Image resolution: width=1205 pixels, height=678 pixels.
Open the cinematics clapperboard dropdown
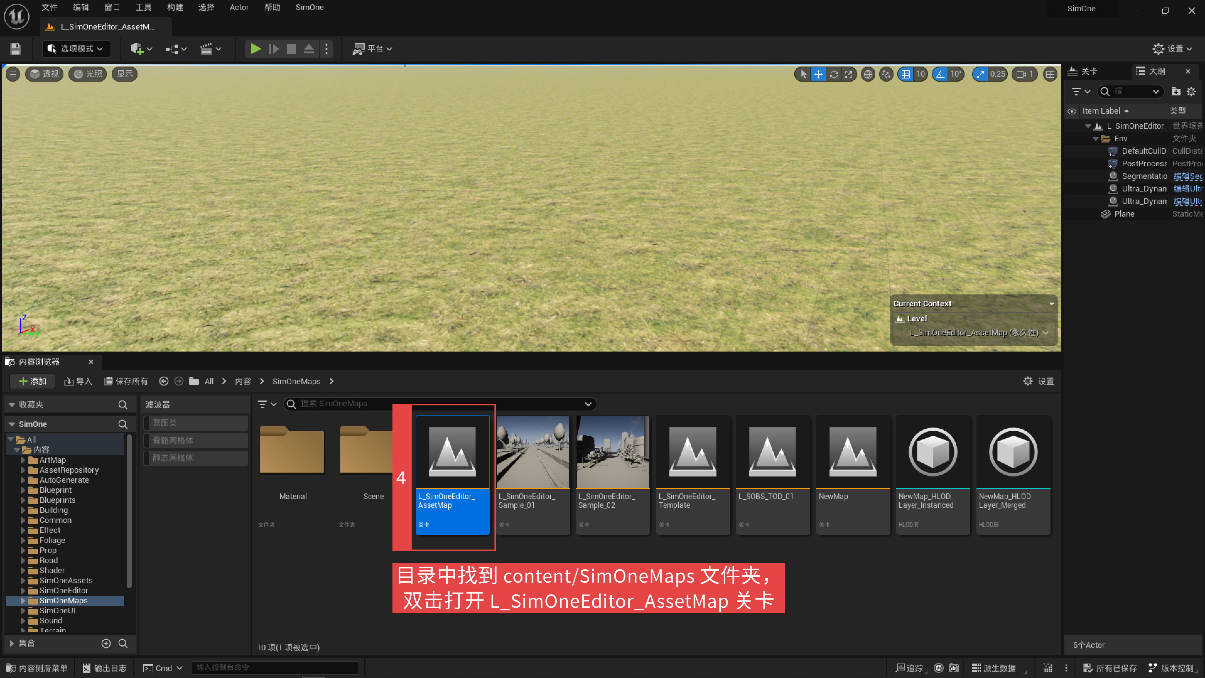point(211,49)
